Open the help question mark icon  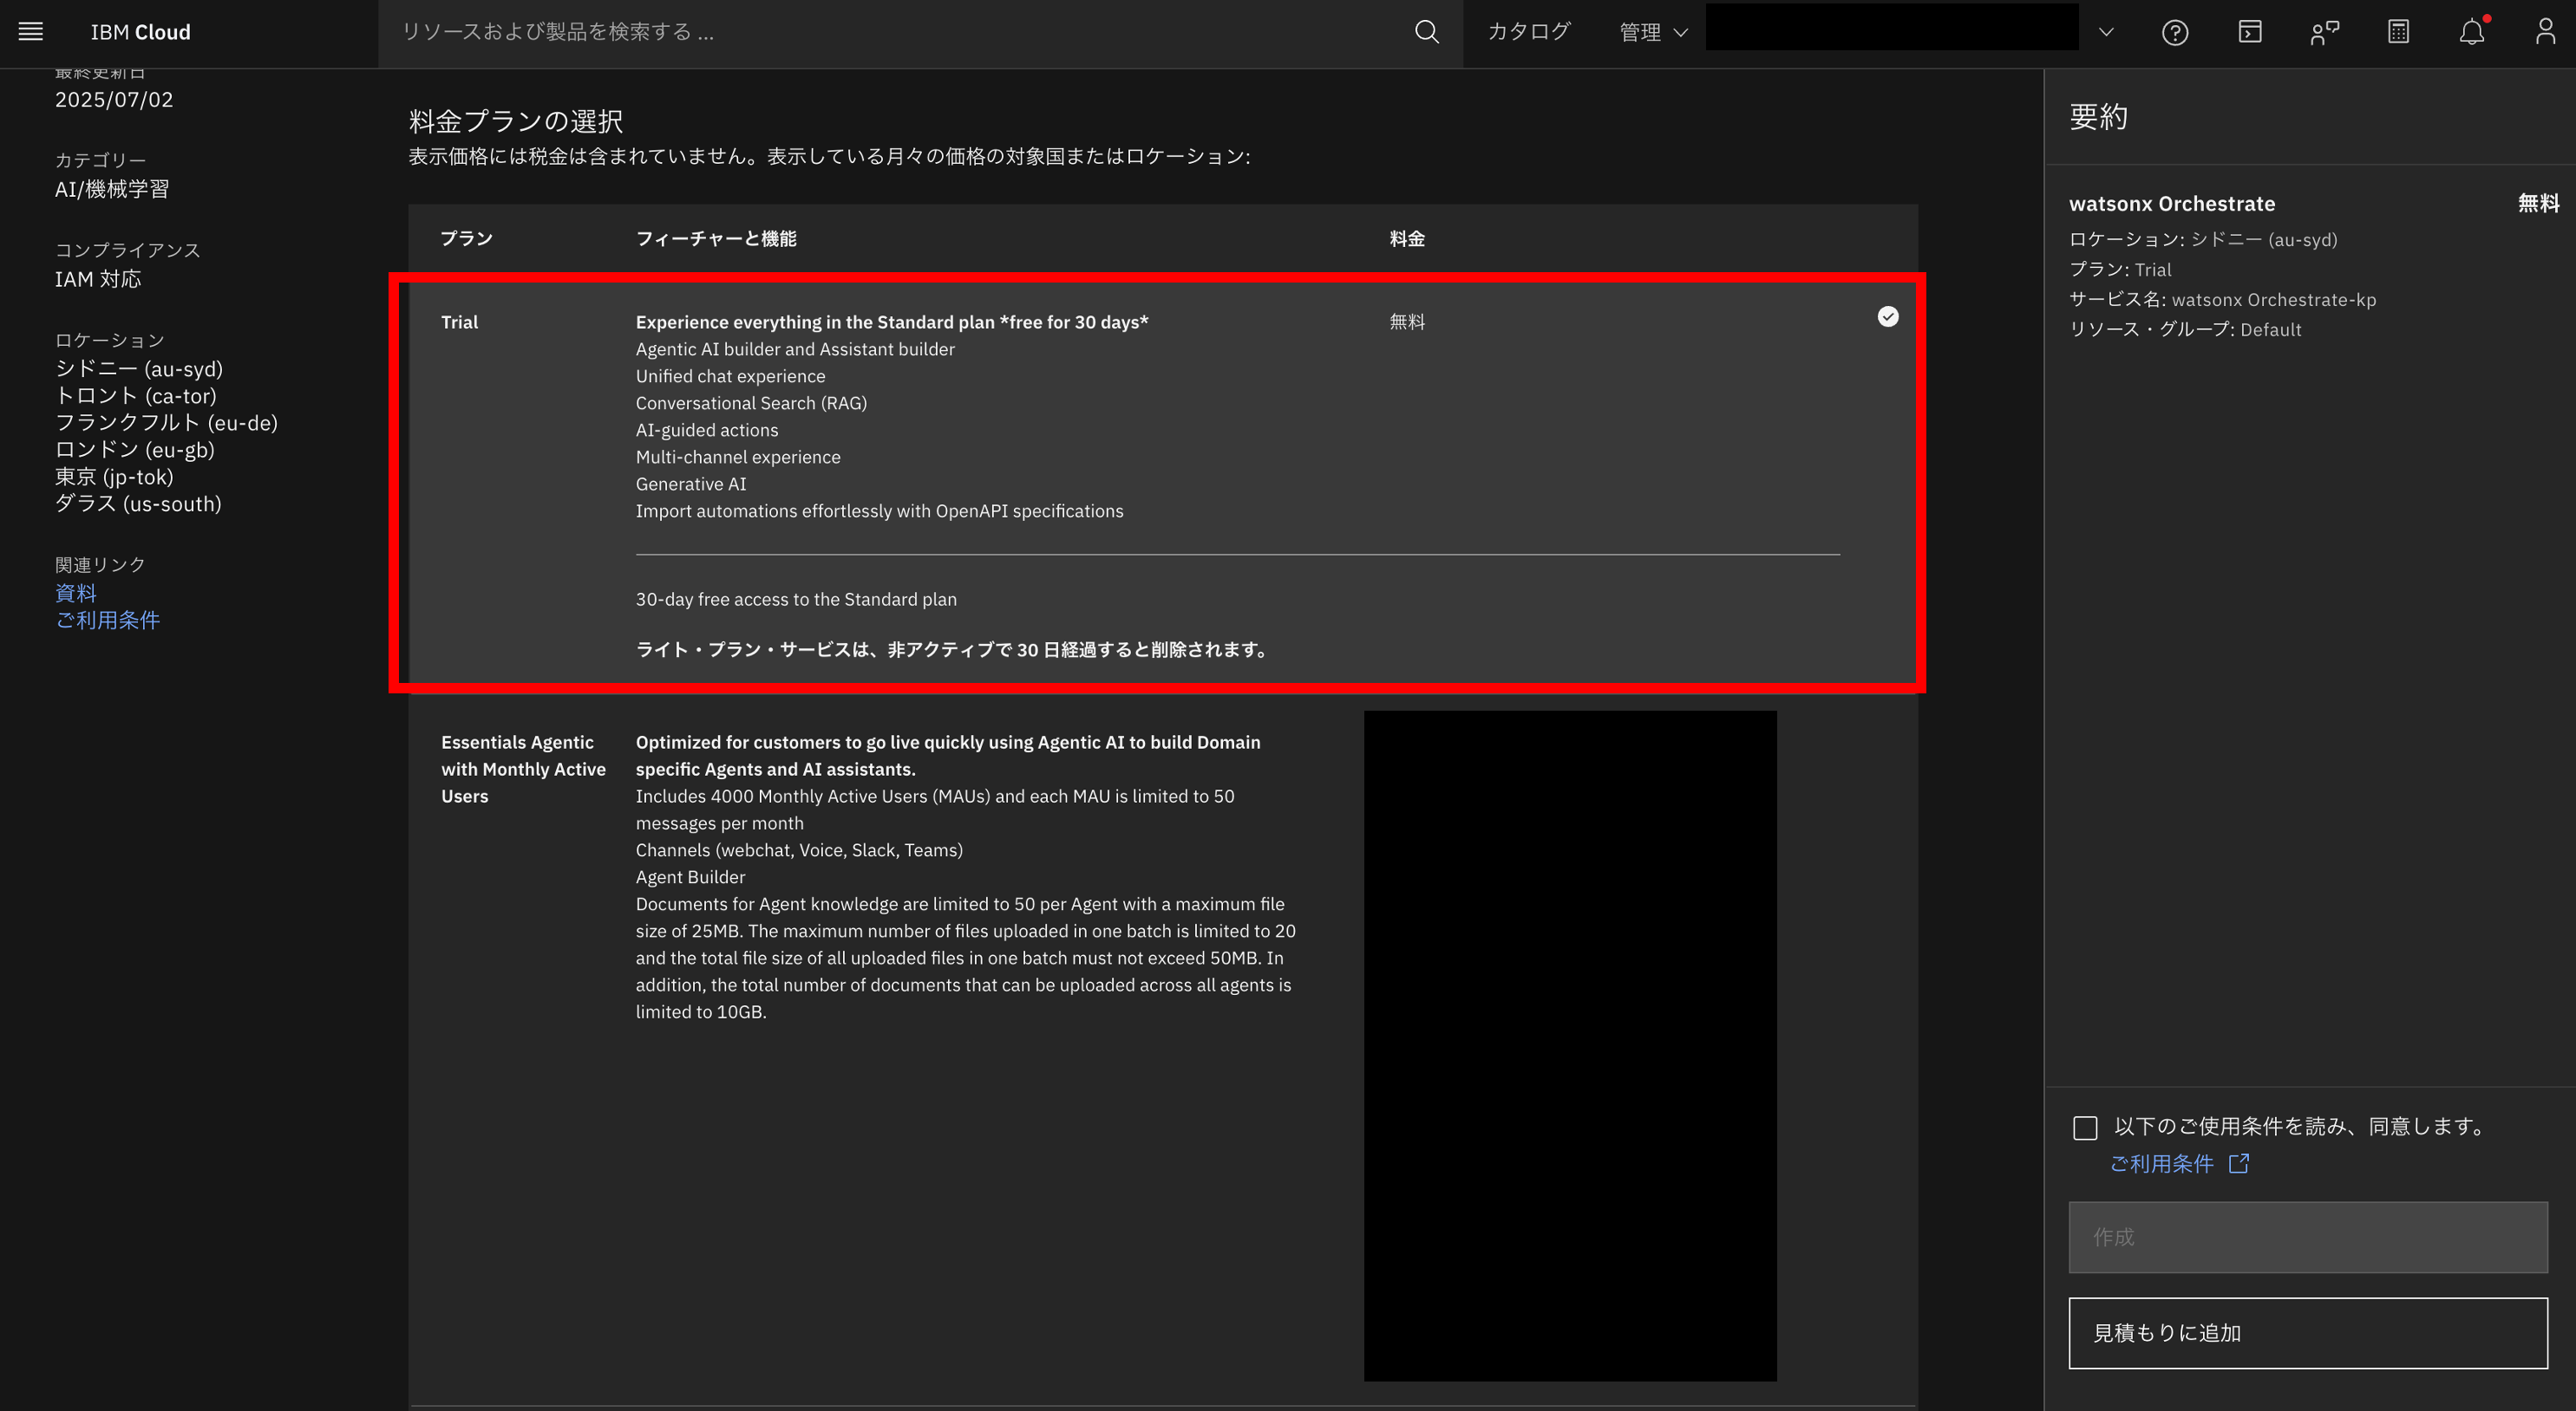pyautogui.click(x=2175, y=32)
